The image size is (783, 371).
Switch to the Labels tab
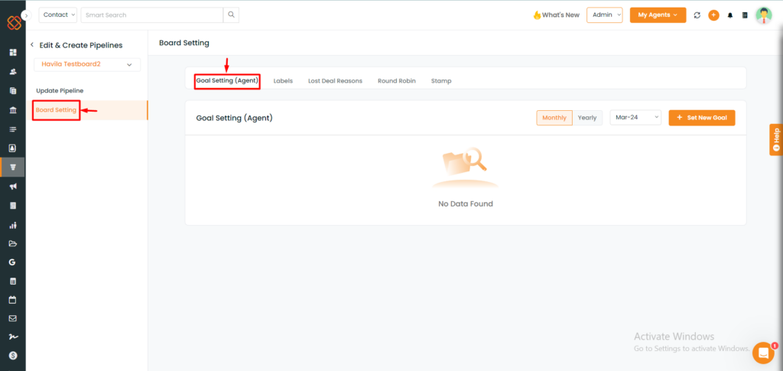point(283,81)
